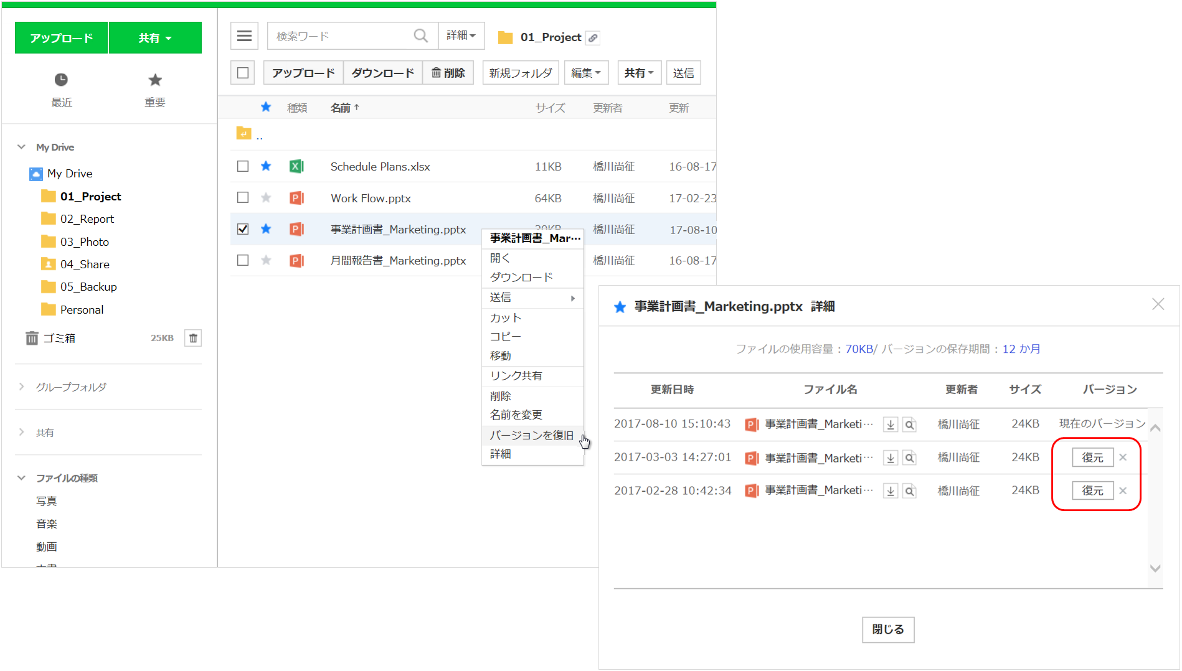Screen dimensions: 1182x671
Task: Click the hamburger list view icon
Action: click(x=244, y=36)
